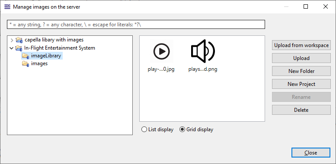Select imageLibrary in the tree
Screen dimensions: 336x164
46,56
